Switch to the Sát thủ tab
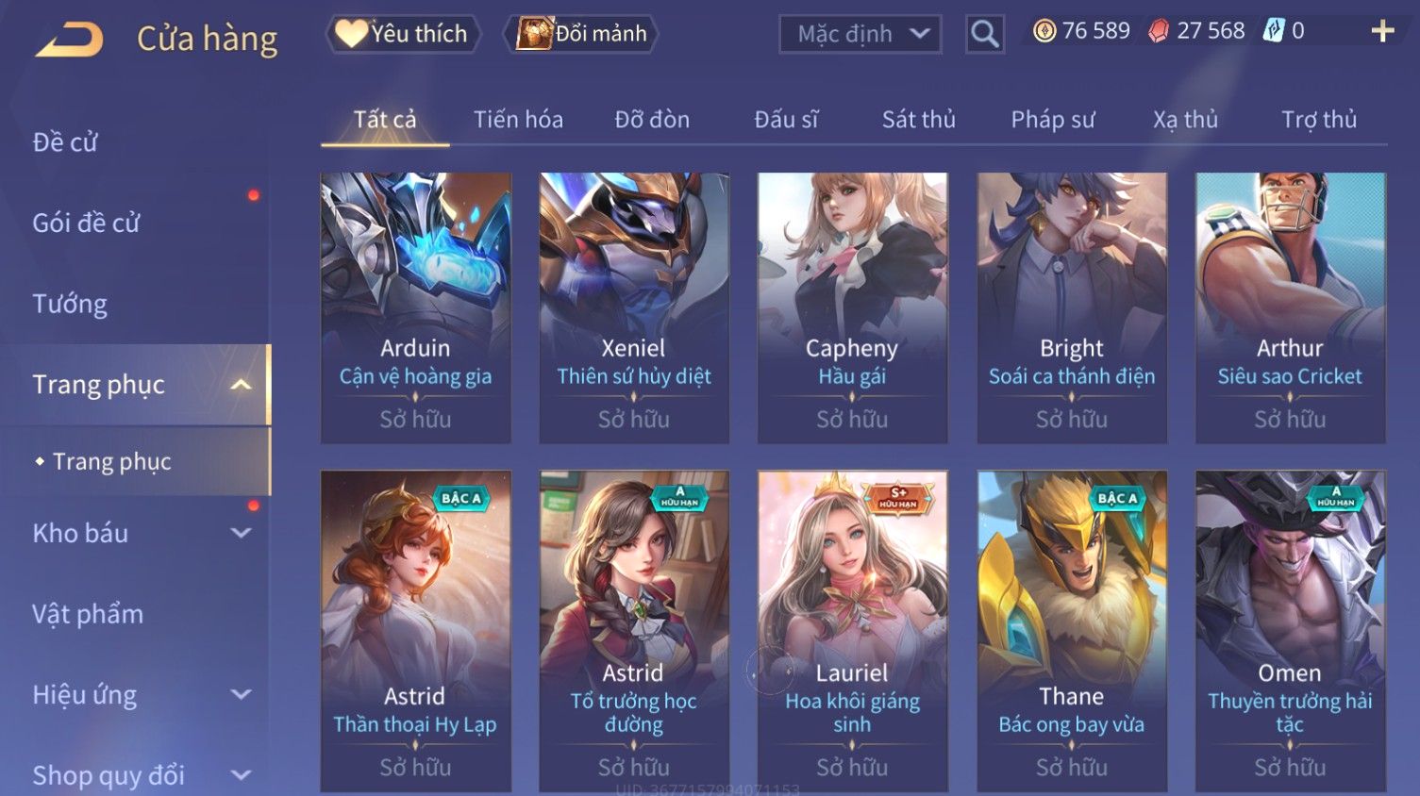1420x796 pixels. coord(919,120)
